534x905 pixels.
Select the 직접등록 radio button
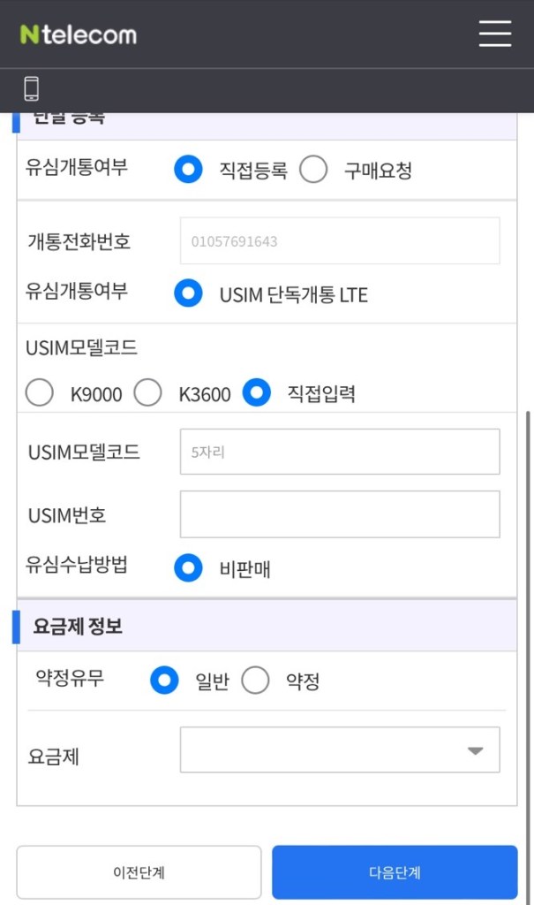click(189, 170)
